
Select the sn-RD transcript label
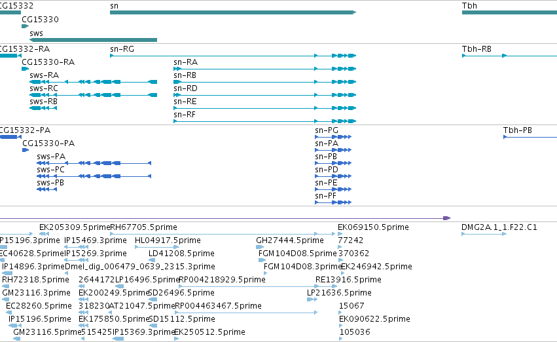[185, 88]
